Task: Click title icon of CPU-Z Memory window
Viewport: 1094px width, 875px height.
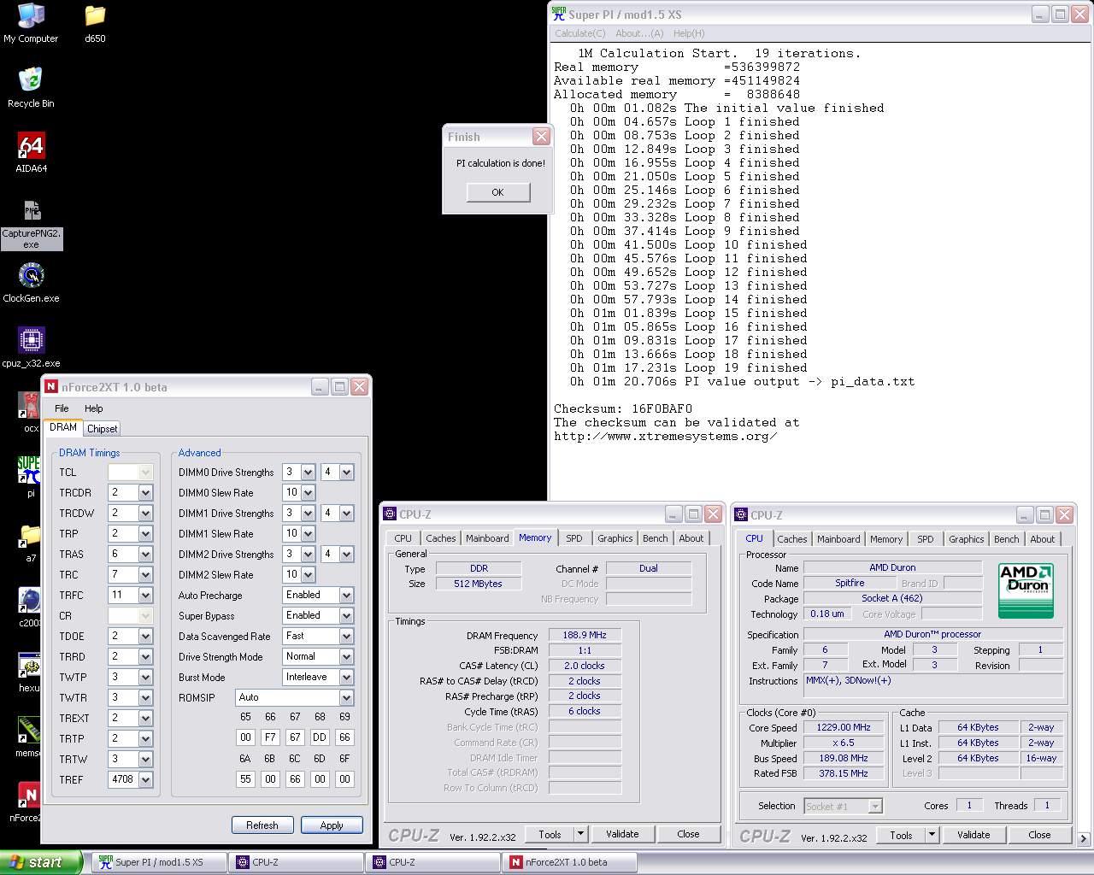Action: pos(390,514)
